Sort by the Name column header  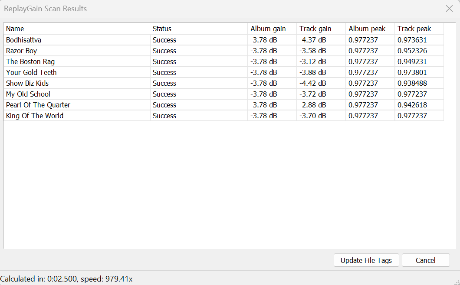(x=76, y=29)
